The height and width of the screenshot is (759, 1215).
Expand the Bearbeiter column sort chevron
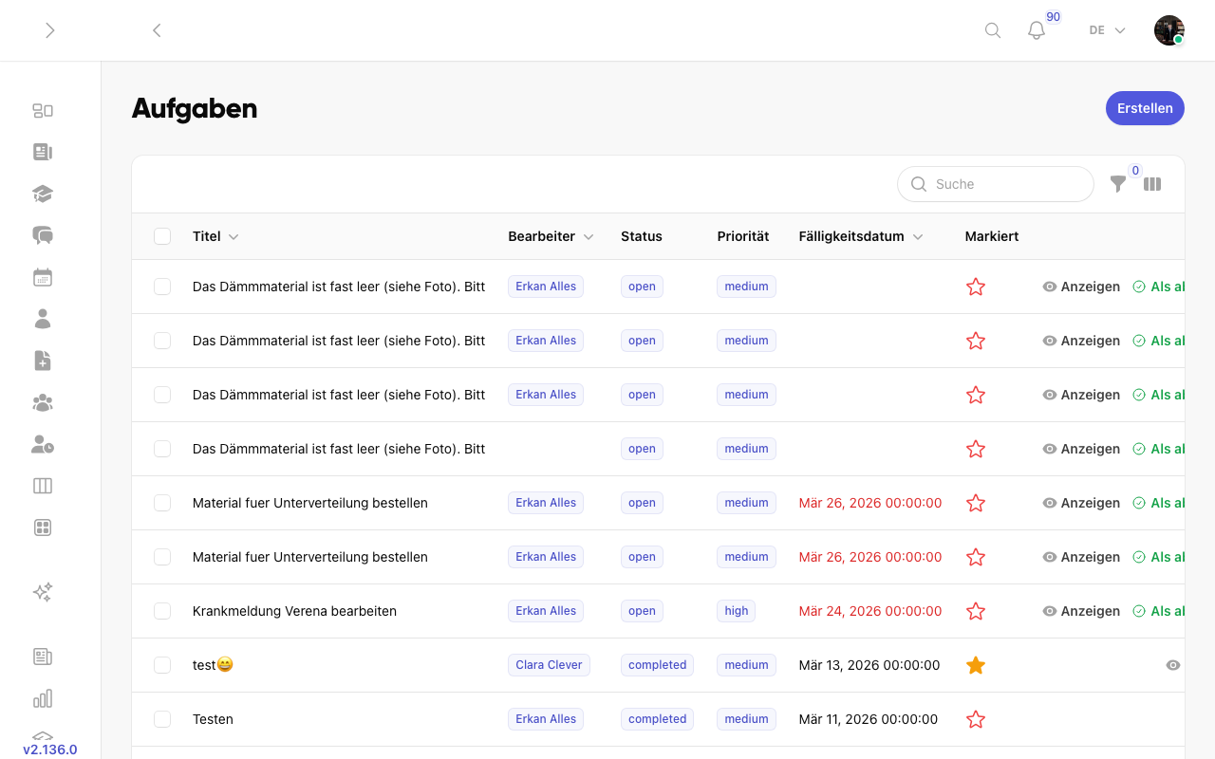click(x=589, y=237)
